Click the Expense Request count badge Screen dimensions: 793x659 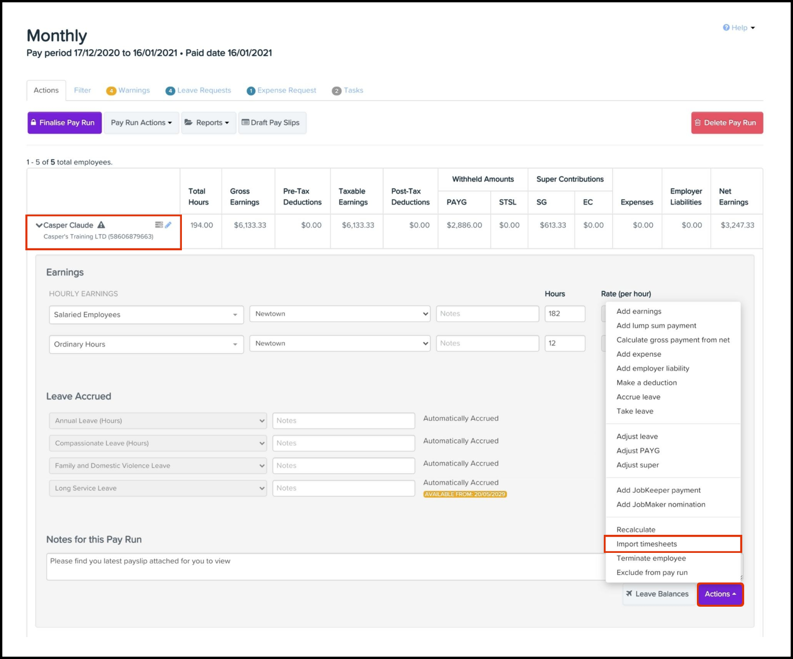point(251,91)
